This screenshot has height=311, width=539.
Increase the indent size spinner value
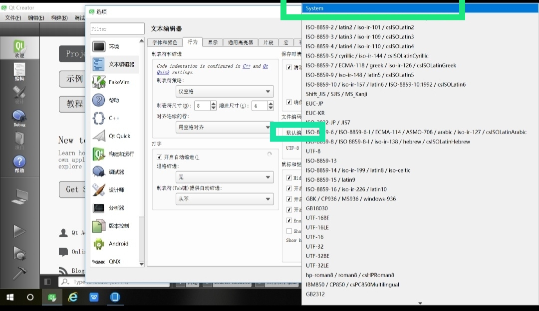tap(270, 103)
